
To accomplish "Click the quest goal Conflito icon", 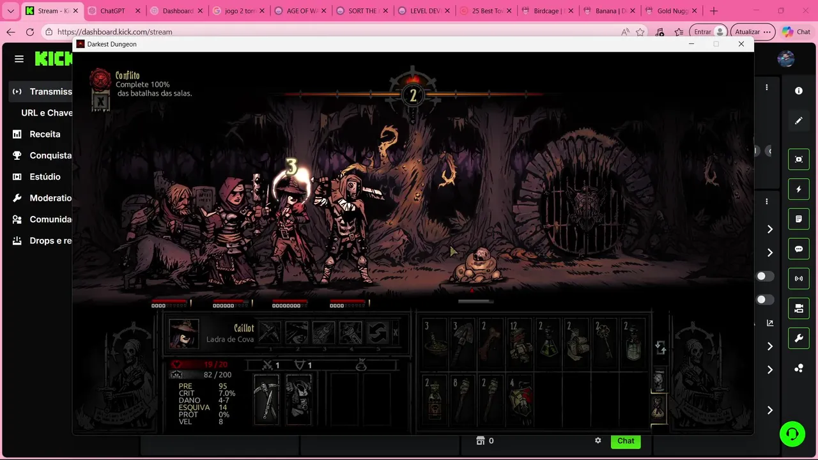I will click(x=100, y=79).
